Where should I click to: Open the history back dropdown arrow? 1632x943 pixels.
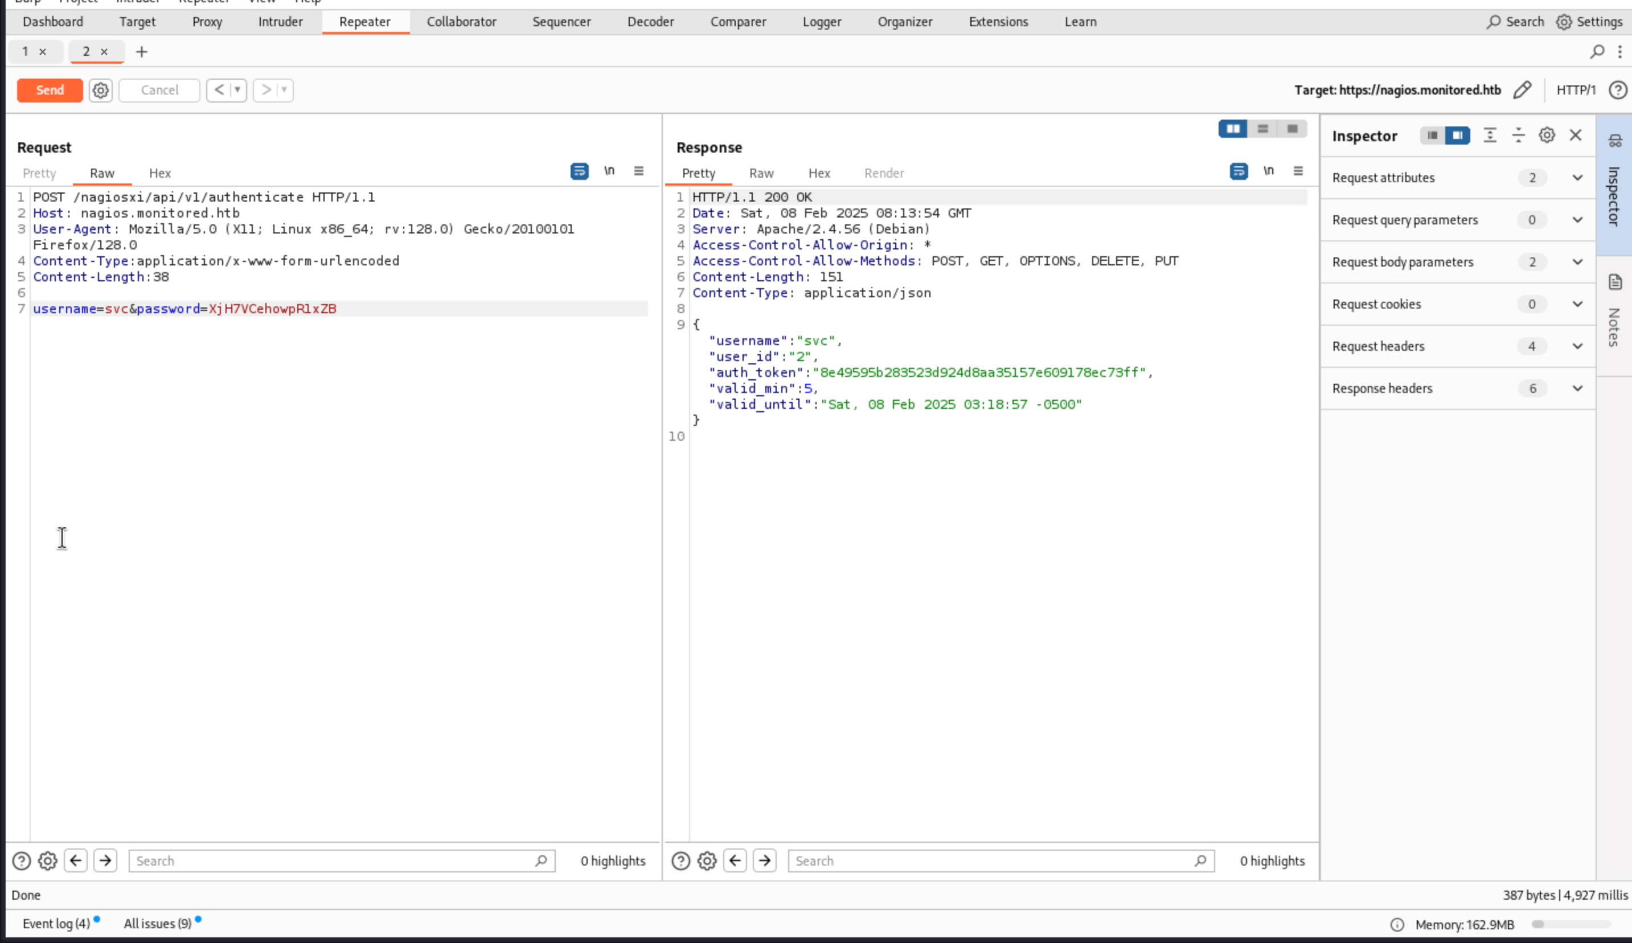click(237, 90)
